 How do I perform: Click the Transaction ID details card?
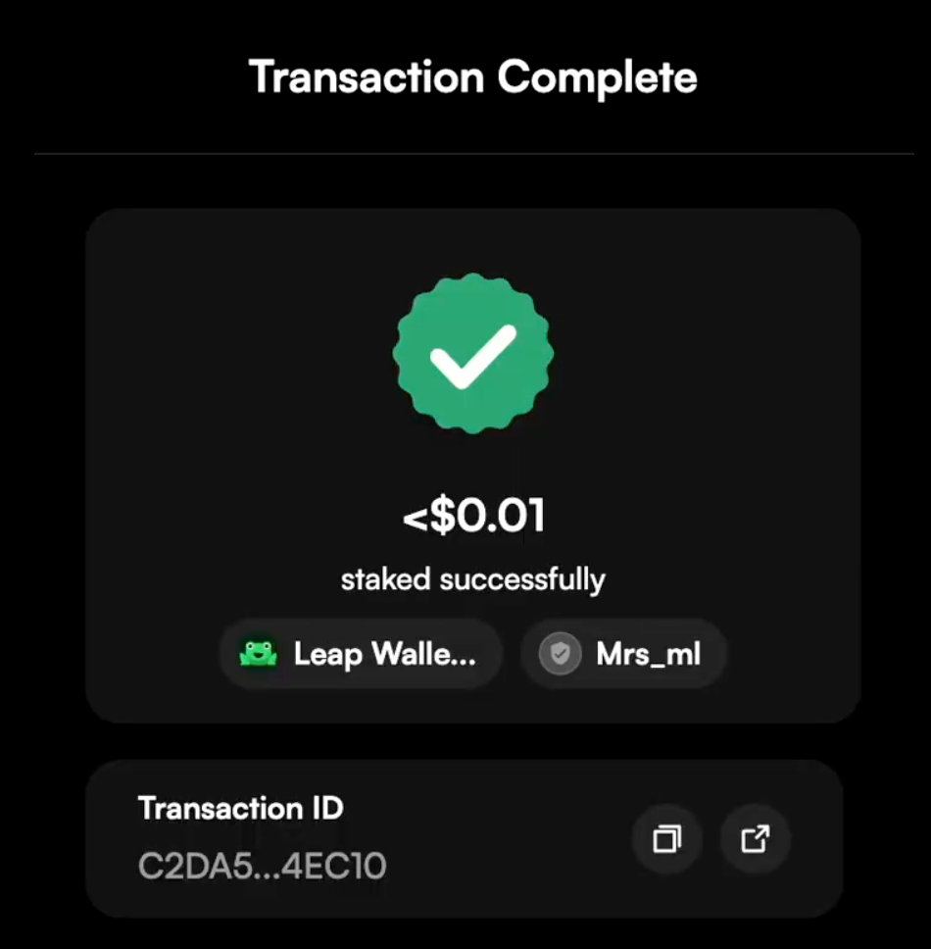473,837
